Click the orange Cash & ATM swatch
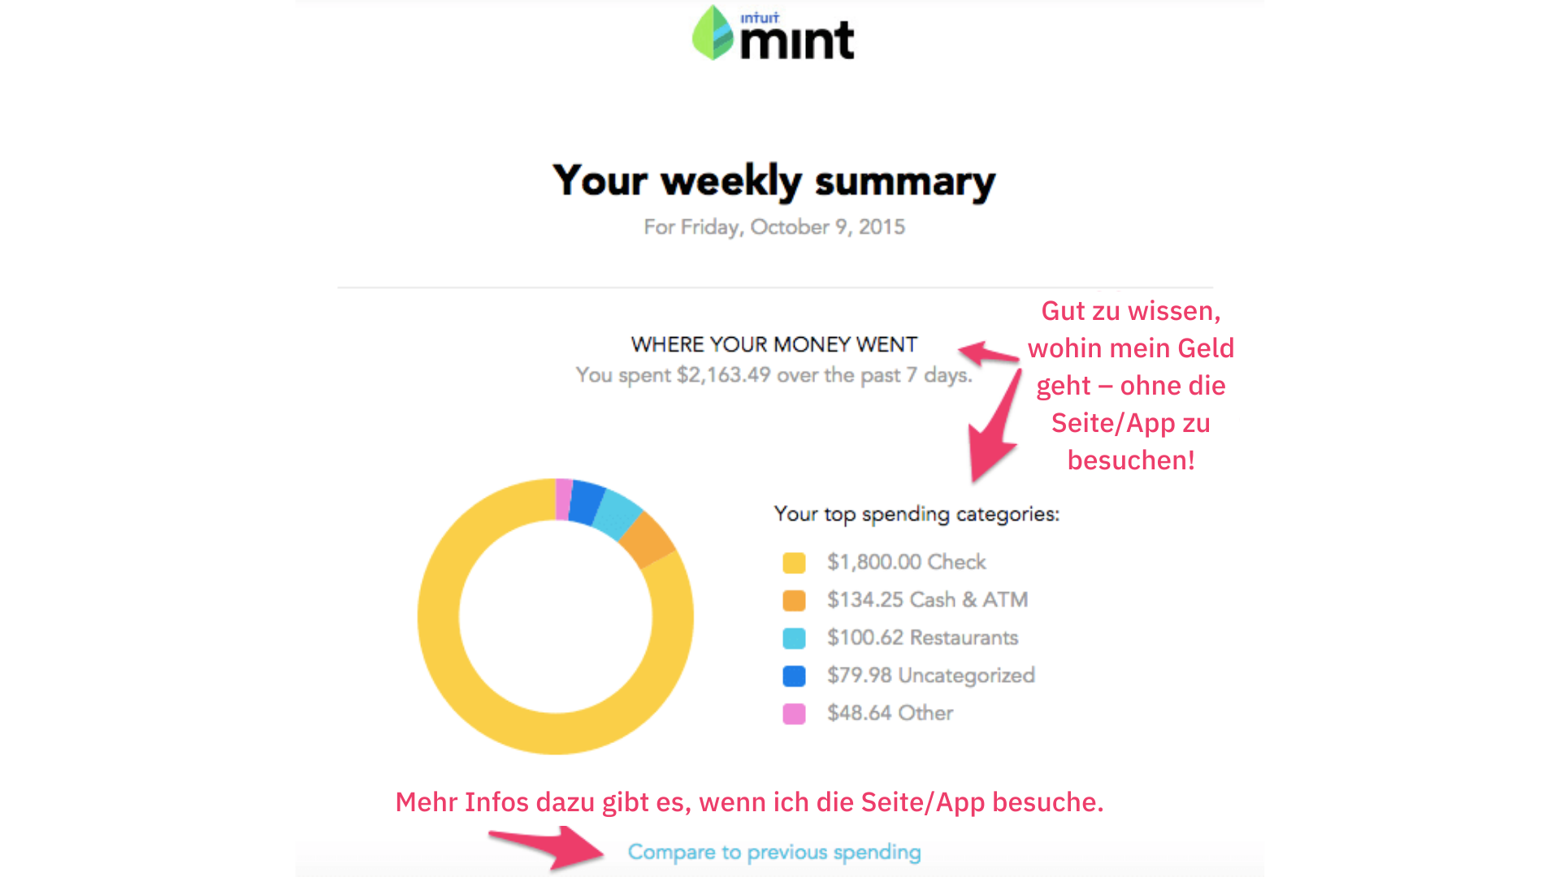1560x877 pixels. [x=794, y=600]
